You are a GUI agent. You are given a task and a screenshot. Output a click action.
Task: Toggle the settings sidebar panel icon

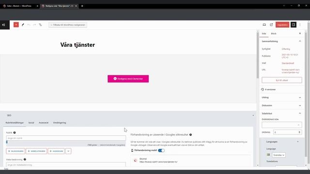pyautogui.click(x=294, y=25)
